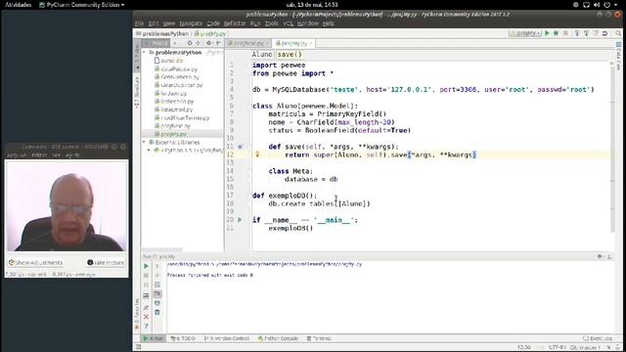
Task: Click the revert changes arrow icon
Action: (x=604, y=33)
